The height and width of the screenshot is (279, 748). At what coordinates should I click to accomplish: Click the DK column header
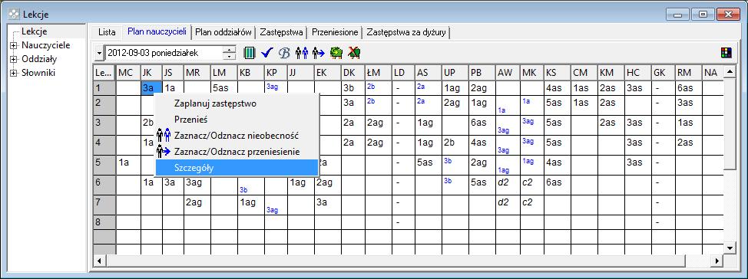(353, 73)
